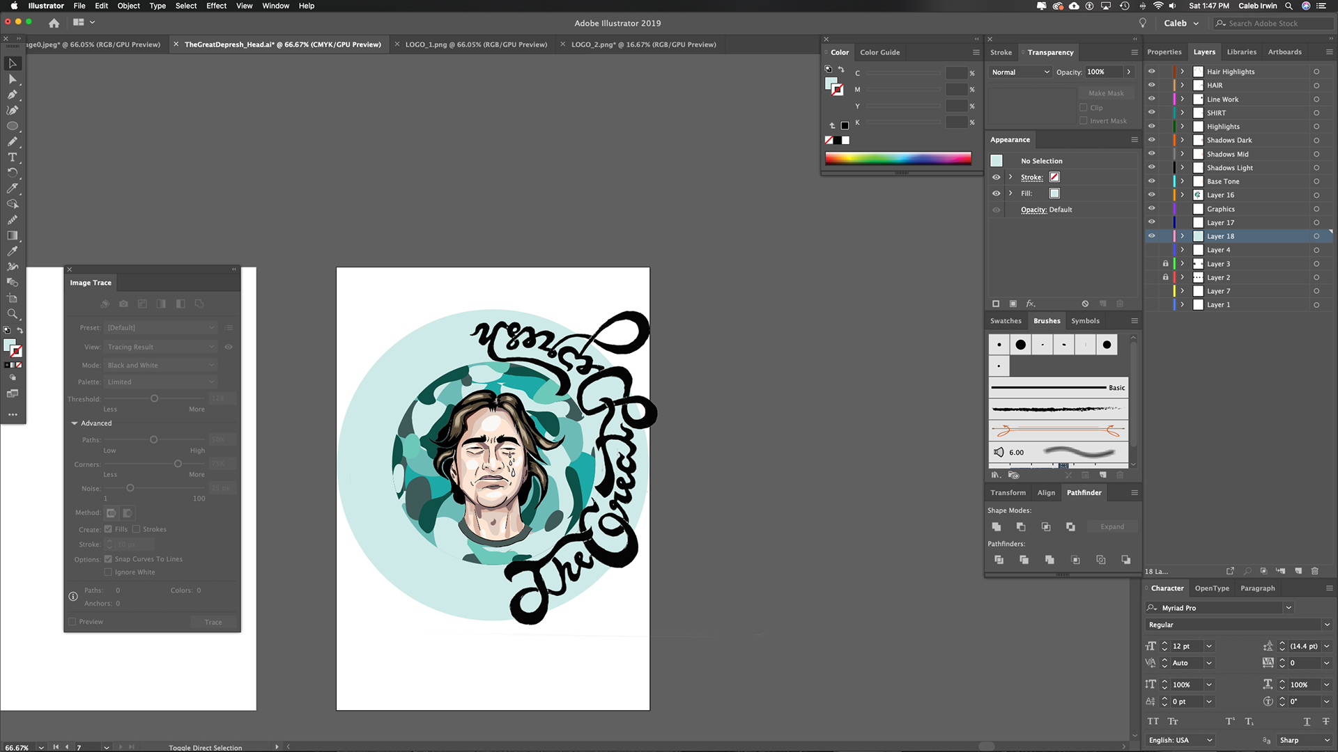Expand the HAIR layer contents
Image resolution: width=1338 pixels, height=752 pixels.
(x=1183, y=85)
